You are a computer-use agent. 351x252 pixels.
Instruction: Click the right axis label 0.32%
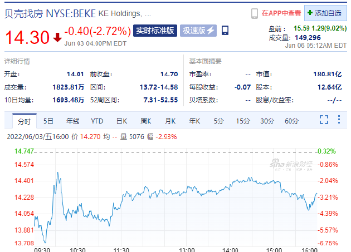coord(326,151)
